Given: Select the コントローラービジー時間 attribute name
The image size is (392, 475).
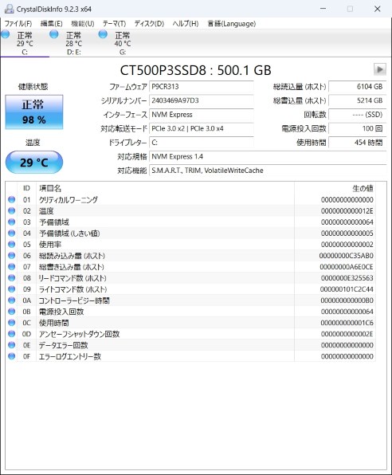Looking at the screenshot, I should coord(74,300).
